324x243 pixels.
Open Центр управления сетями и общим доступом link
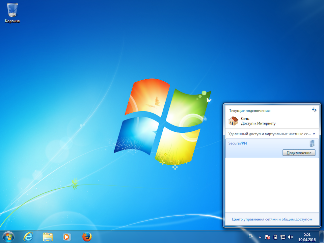(x=272, y=219)
